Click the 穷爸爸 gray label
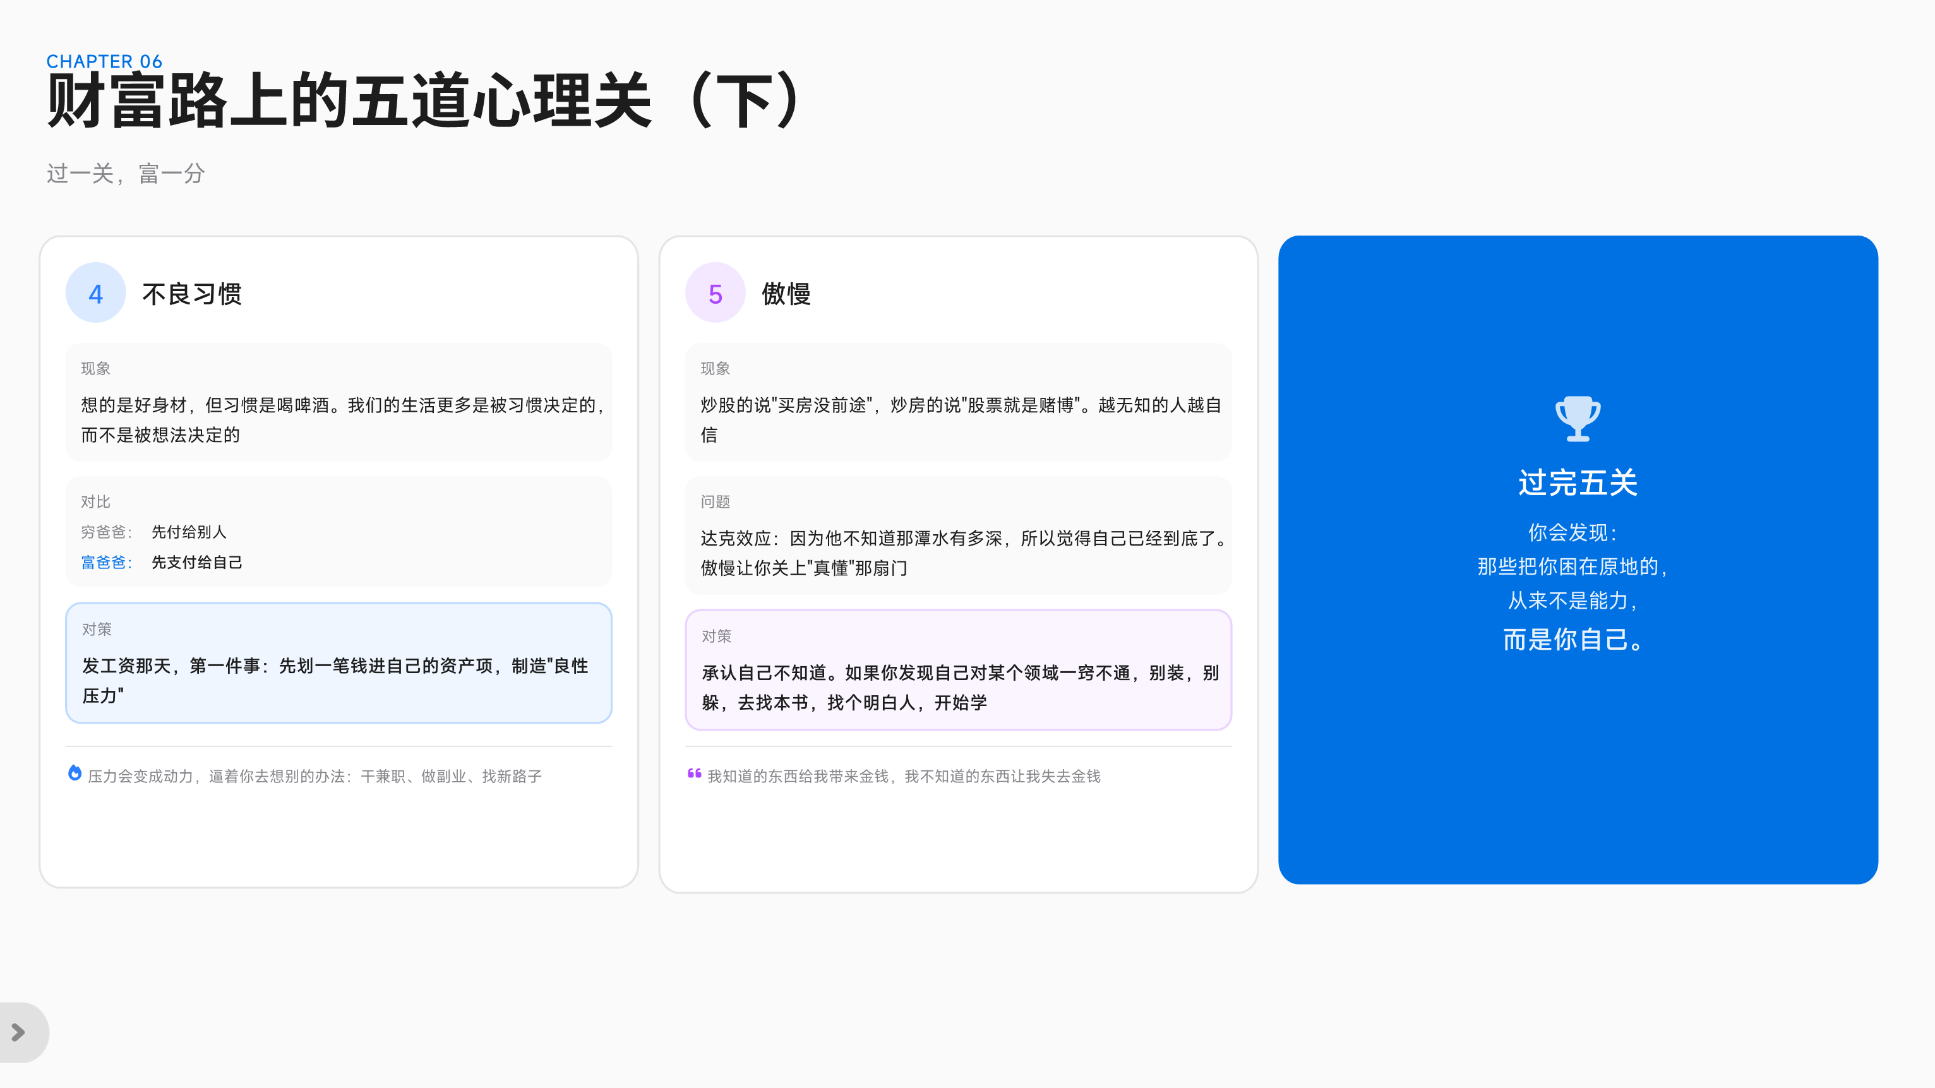 [x=106, y=532]
